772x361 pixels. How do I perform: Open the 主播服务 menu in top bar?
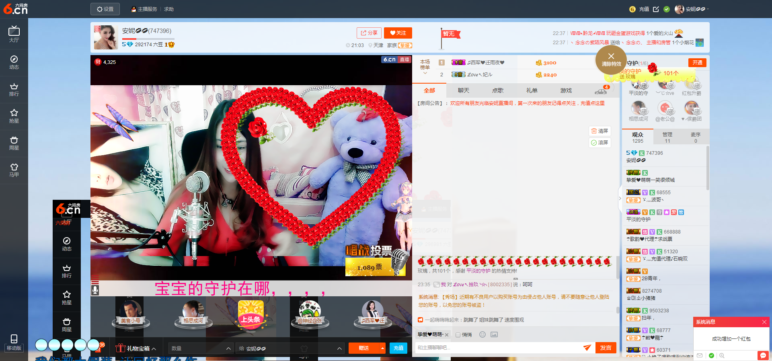tap(144, 9)
